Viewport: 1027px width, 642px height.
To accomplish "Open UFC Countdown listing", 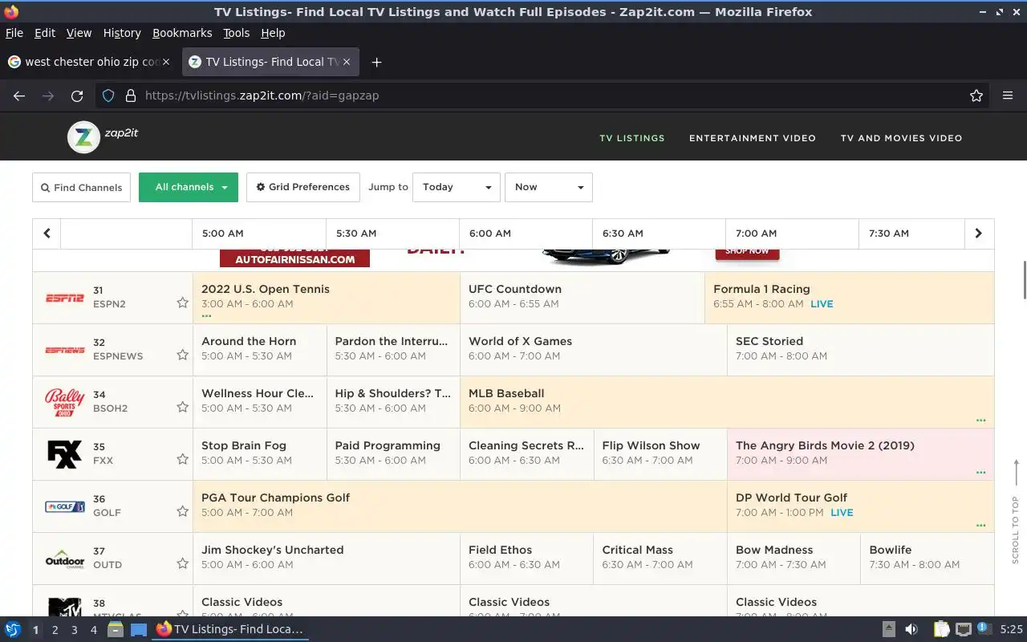I will coord(583,298).
